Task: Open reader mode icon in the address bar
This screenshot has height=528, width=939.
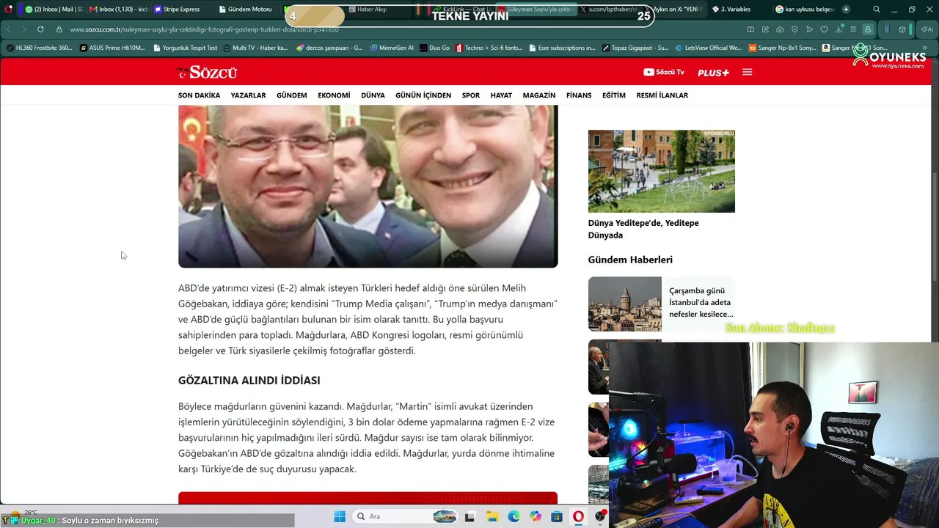Action: [x=750, y=29]
